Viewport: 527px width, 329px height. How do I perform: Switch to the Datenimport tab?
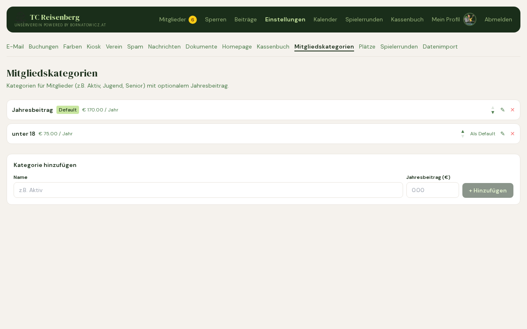click(x=440, y=46)
